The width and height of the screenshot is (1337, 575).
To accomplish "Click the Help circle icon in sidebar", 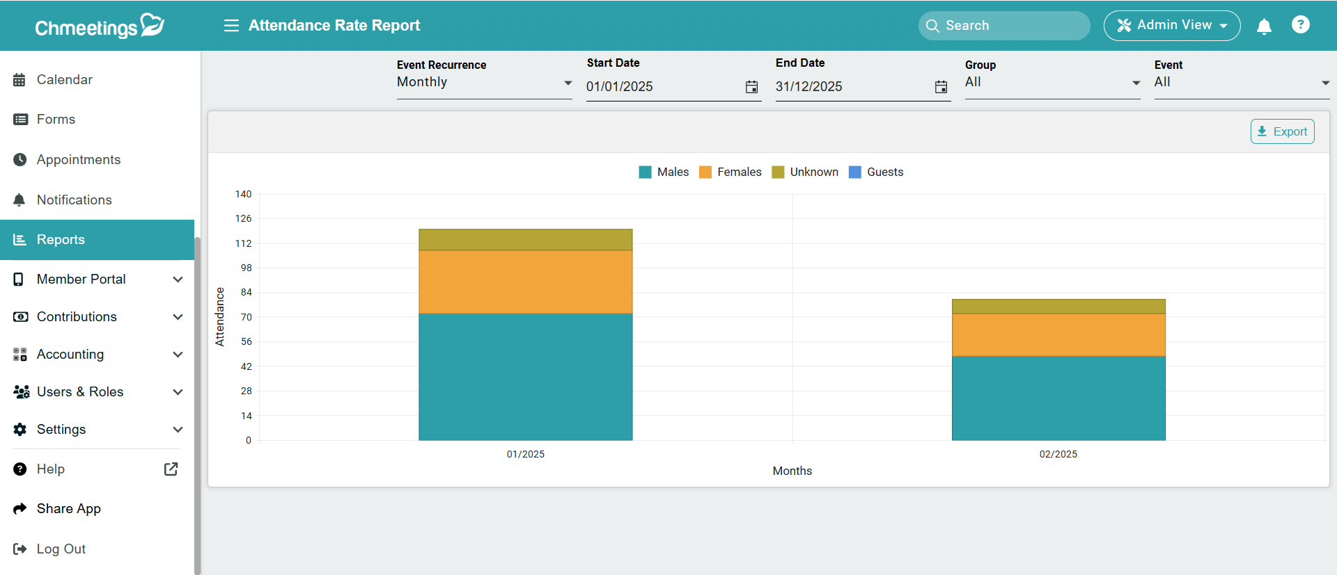I will point(20,469).
